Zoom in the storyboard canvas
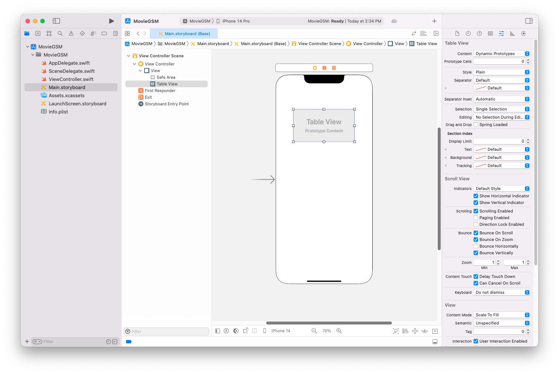 339,331
